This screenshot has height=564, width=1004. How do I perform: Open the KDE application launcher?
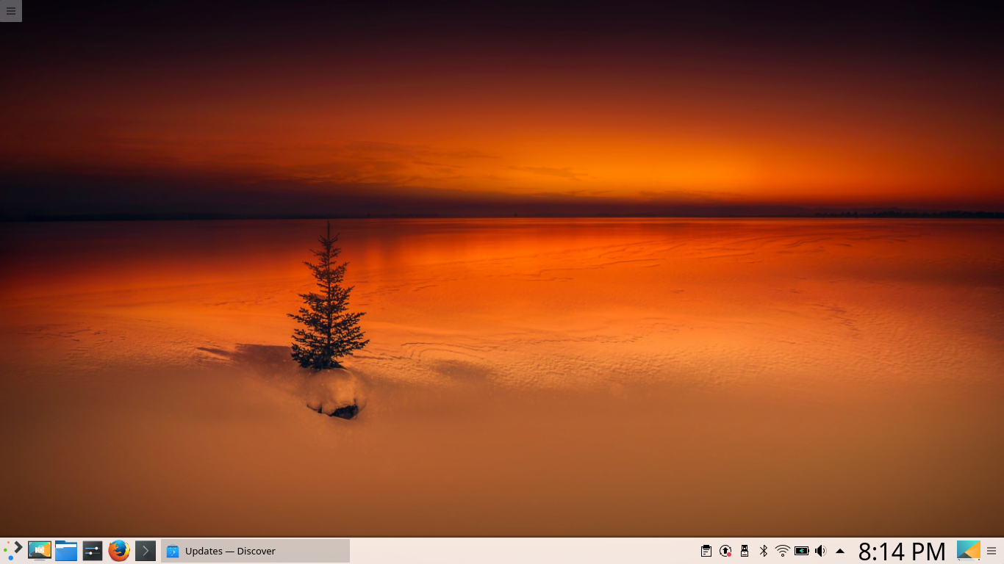tap(13, 551)
